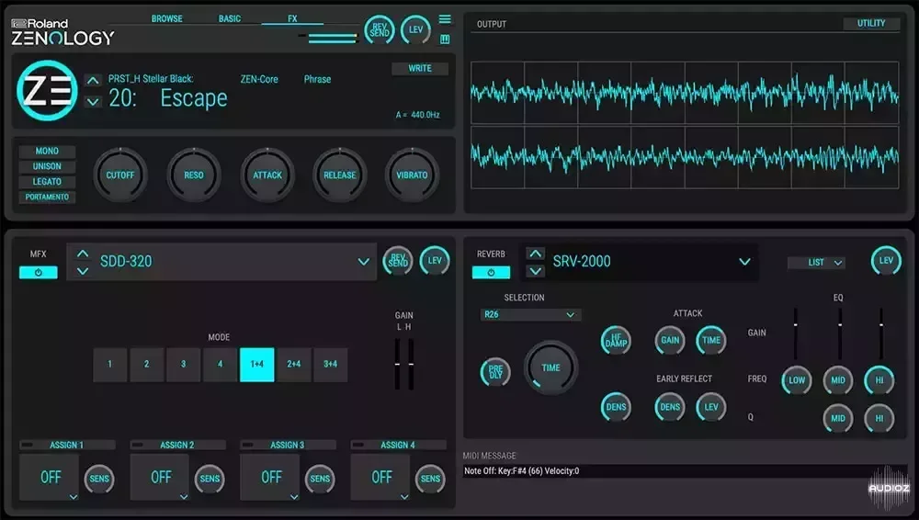Click the Early Reflect DENS knob
The width and height of the screenshot is (919, 520).
coord(670,407)
